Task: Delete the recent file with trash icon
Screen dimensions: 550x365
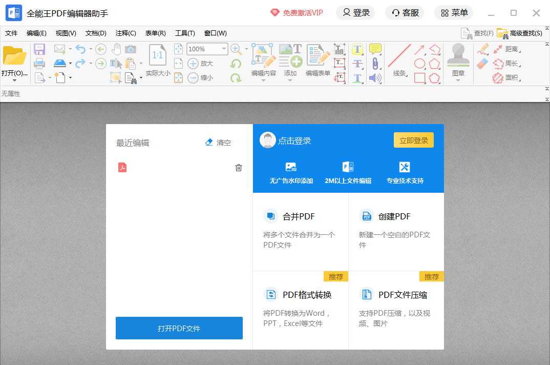Action: 239,168
